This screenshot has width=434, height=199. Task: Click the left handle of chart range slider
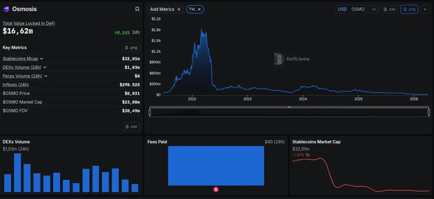click(150, 113)
